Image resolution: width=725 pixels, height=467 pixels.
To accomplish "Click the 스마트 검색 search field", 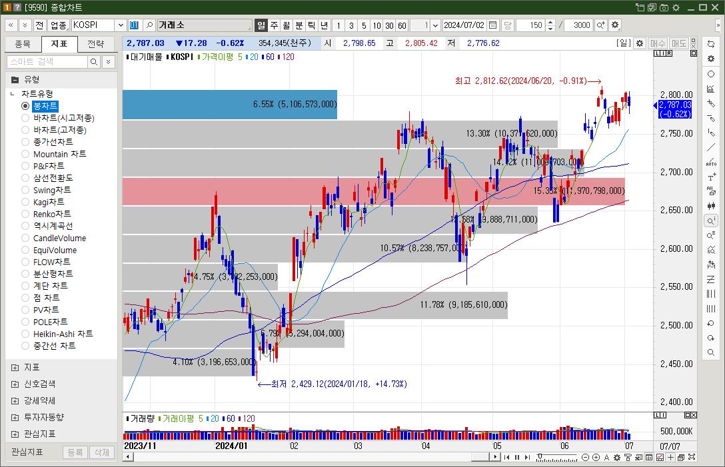I will [47, 61].
